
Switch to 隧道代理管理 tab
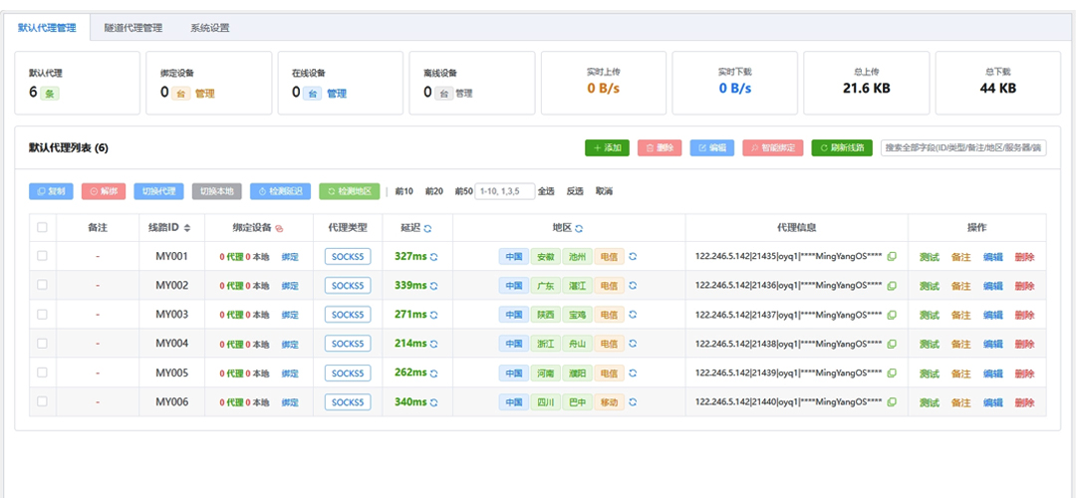click(134, 28)
